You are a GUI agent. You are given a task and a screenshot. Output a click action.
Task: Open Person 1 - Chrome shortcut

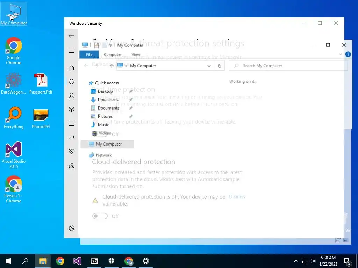(x=14, y=189)
